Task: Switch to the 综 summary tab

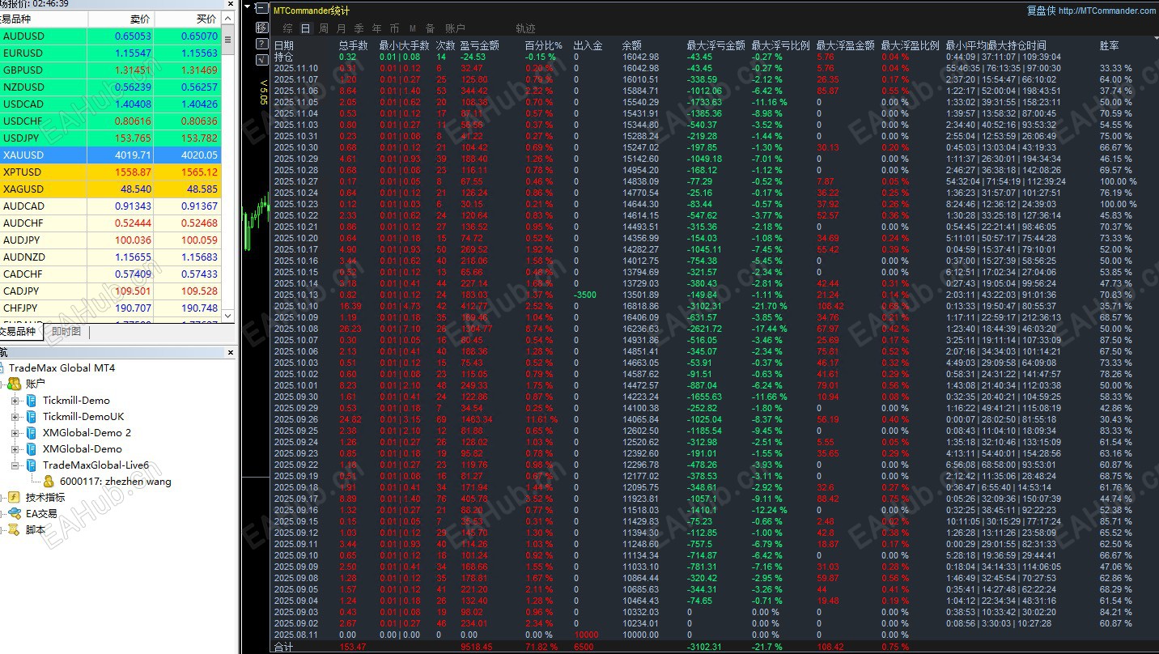Action: [288, 28]
